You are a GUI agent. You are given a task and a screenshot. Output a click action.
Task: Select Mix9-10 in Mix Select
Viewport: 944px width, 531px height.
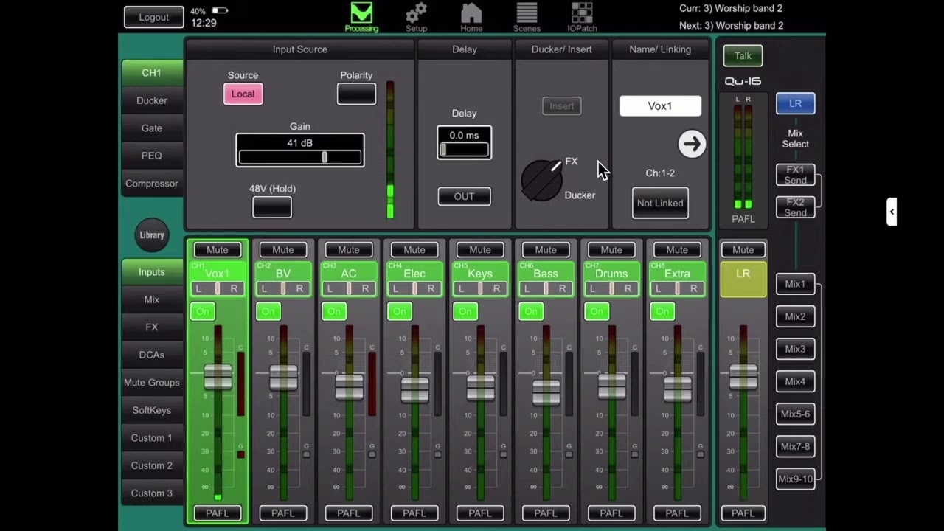click(795, 479)
